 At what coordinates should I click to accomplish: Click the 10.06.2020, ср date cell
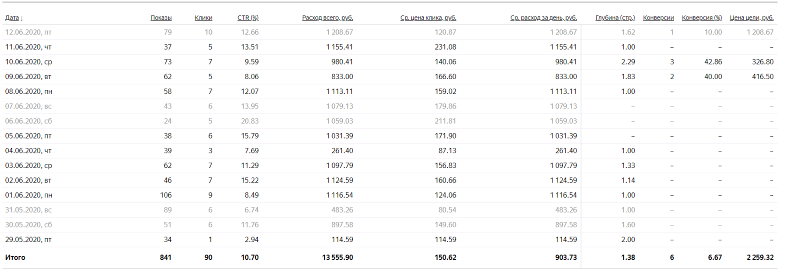pyautogui.click(x=28, y=62)
